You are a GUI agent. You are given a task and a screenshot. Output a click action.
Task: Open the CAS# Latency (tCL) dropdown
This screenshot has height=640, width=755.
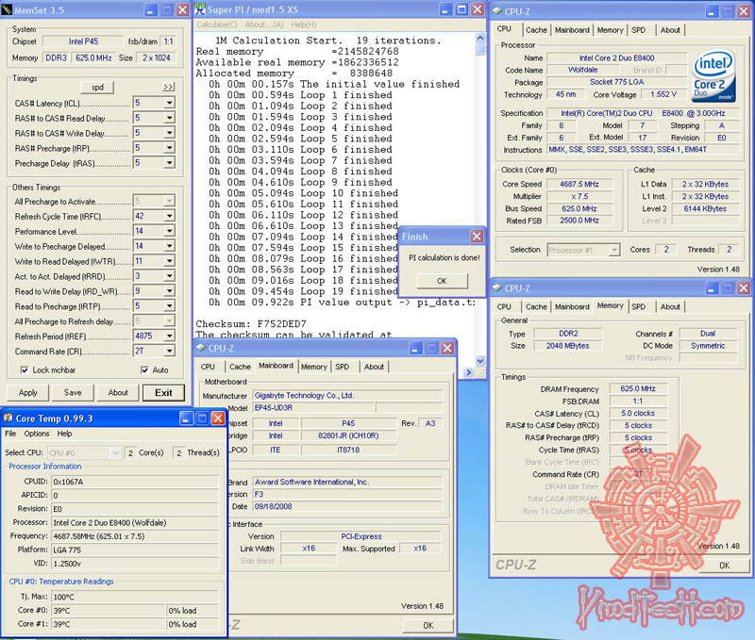(x=170, y=102)
